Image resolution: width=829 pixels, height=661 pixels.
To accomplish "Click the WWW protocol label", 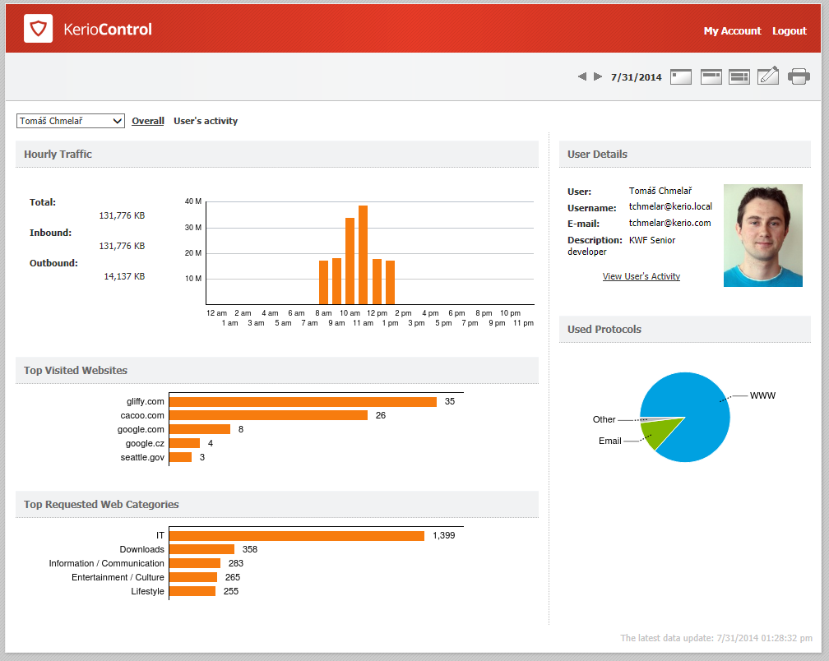I will [762, 395].
